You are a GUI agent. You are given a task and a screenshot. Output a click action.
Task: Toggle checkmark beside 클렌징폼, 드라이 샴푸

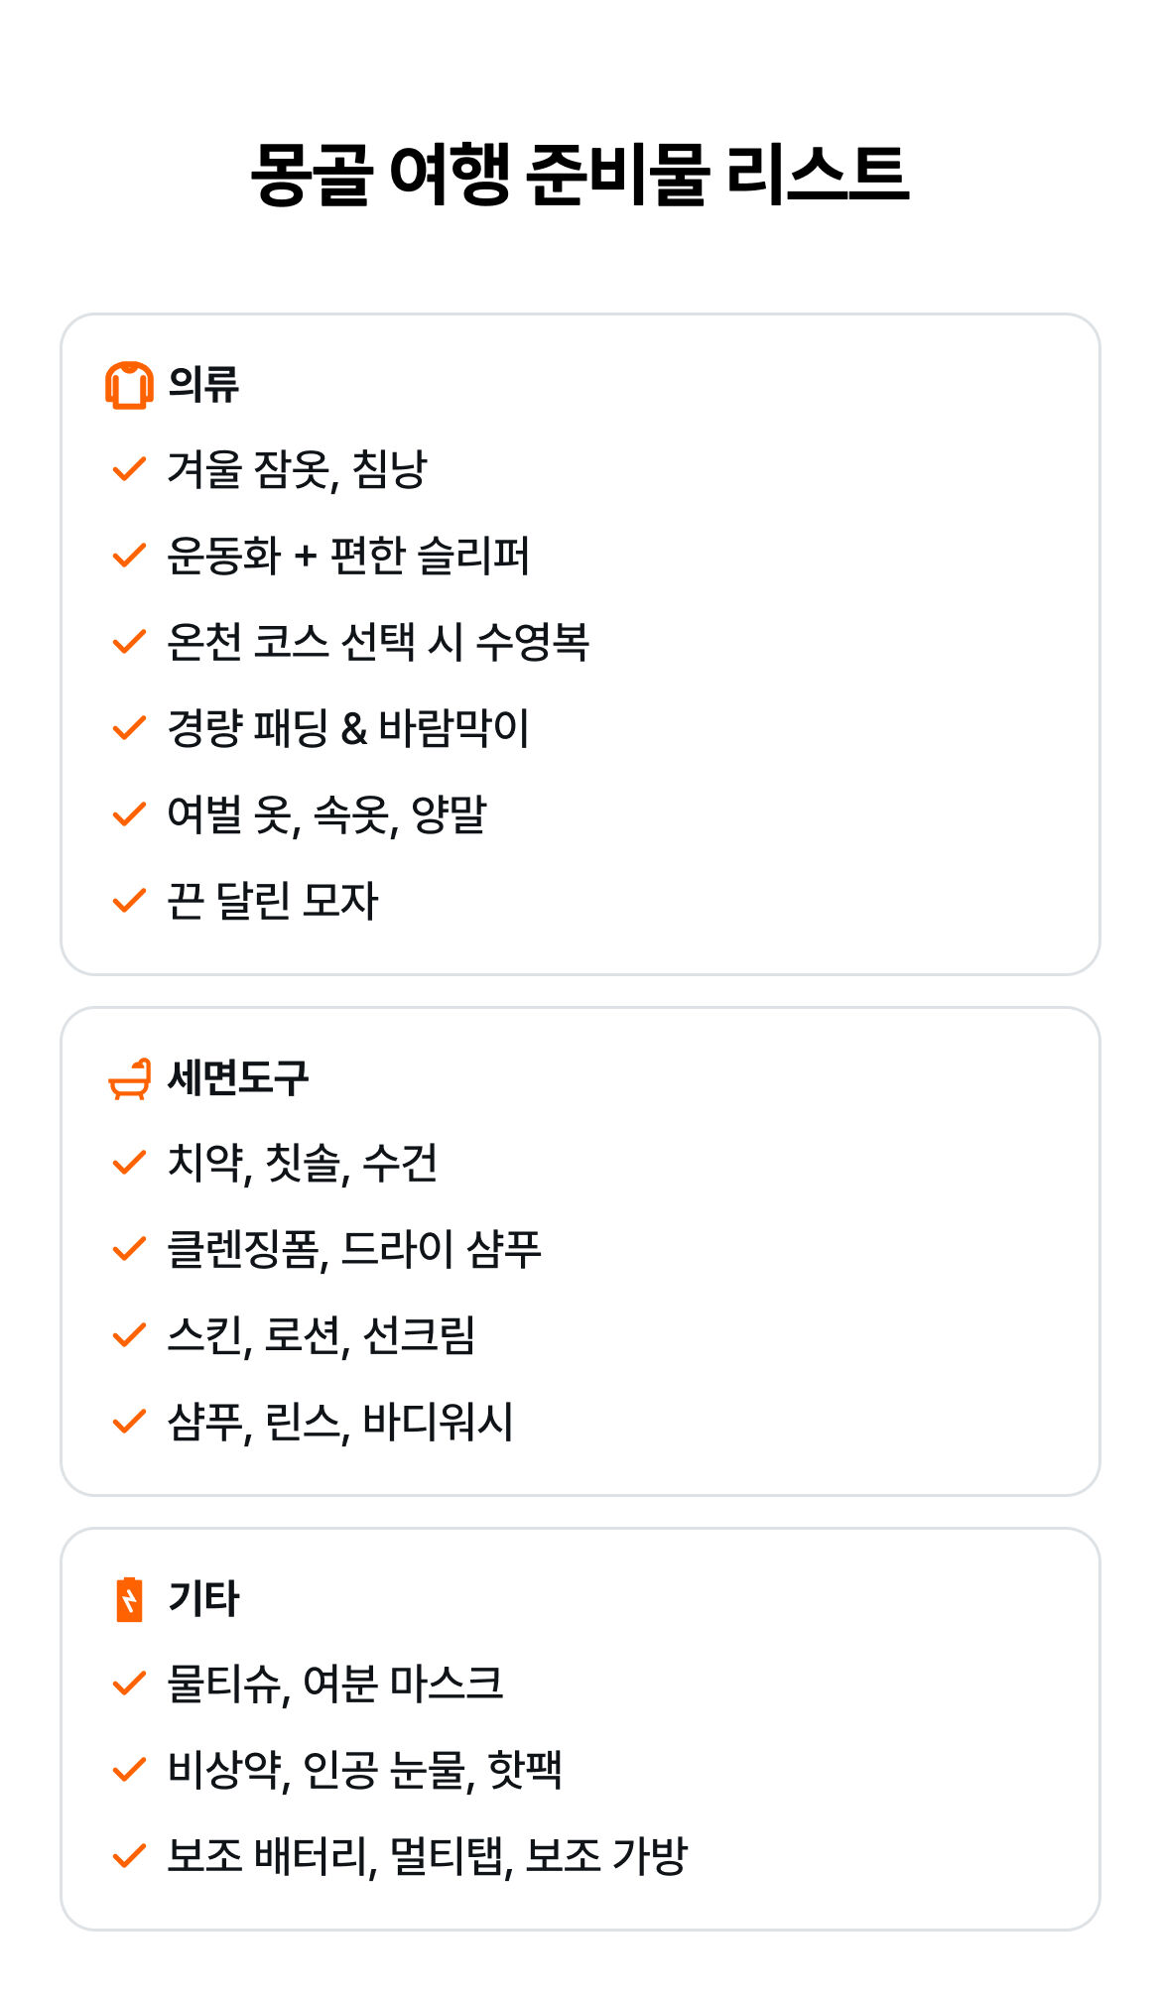click(129, 1249)
